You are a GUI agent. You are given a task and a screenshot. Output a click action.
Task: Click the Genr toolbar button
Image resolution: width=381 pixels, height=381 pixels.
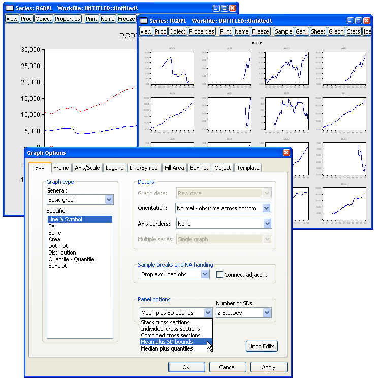(301, 31)
